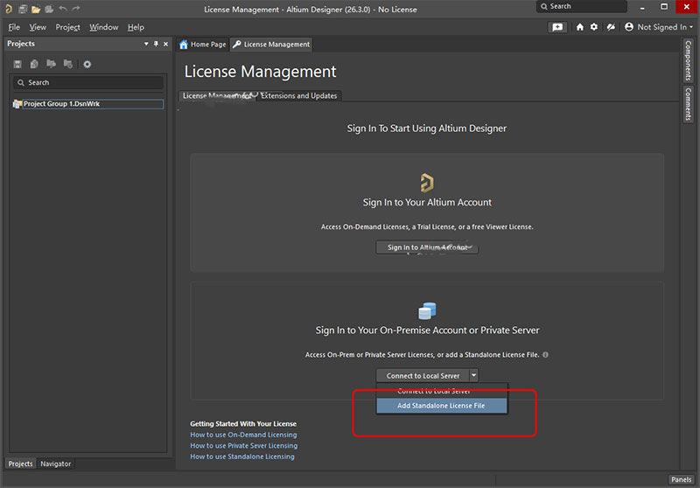Screen dimensions: 700x488
Task: Click the Save All Documents toolbar icon
Action: pos(23,9)
